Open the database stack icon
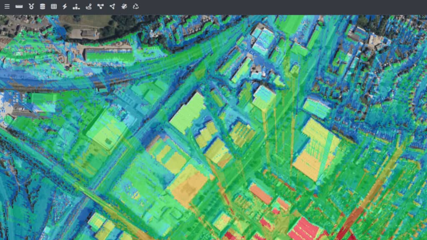Image resolution: width=427 pixels, height=240 pixels. pyautogui.click(x=42, y=7)
